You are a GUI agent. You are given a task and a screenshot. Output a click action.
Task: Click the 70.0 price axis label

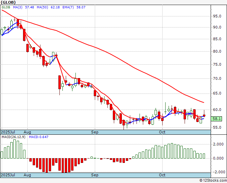(217, 78)
